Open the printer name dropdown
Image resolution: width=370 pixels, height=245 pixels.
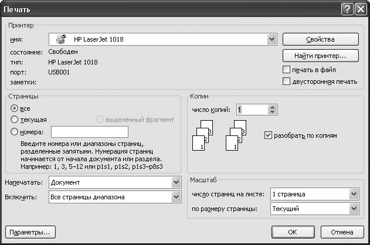point(271,40)
